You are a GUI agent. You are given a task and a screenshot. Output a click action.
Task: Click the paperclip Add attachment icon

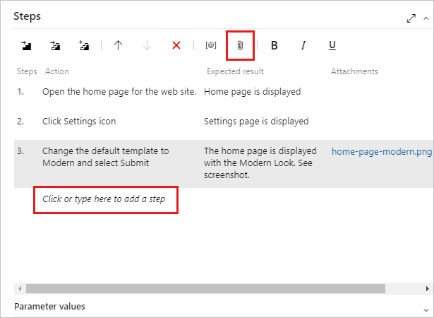(x=240, y=46)
